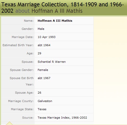
Task: Click the Source: field label
Action: [28, 118]
